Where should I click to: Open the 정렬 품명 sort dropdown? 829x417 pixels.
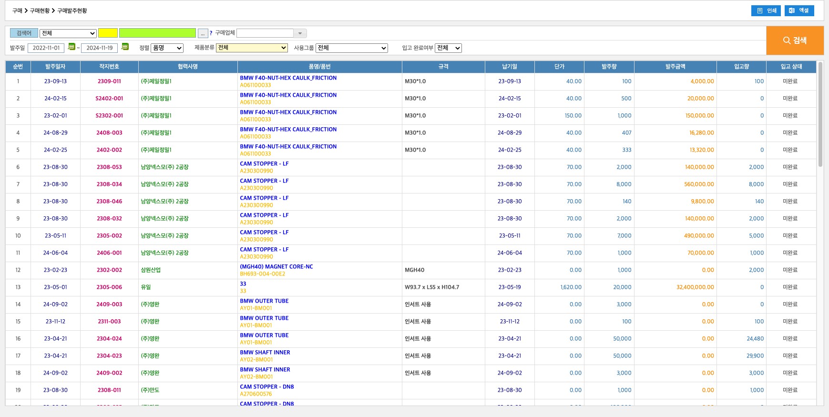[x=167, y=48]
